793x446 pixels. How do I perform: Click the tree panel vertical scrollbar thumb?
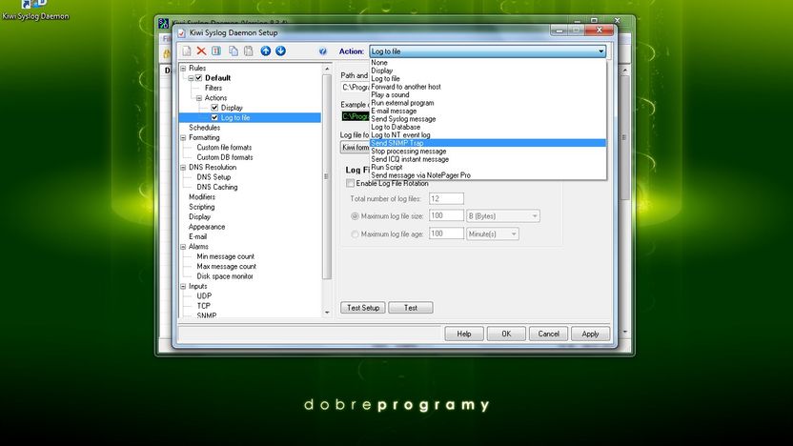(326, 176)
